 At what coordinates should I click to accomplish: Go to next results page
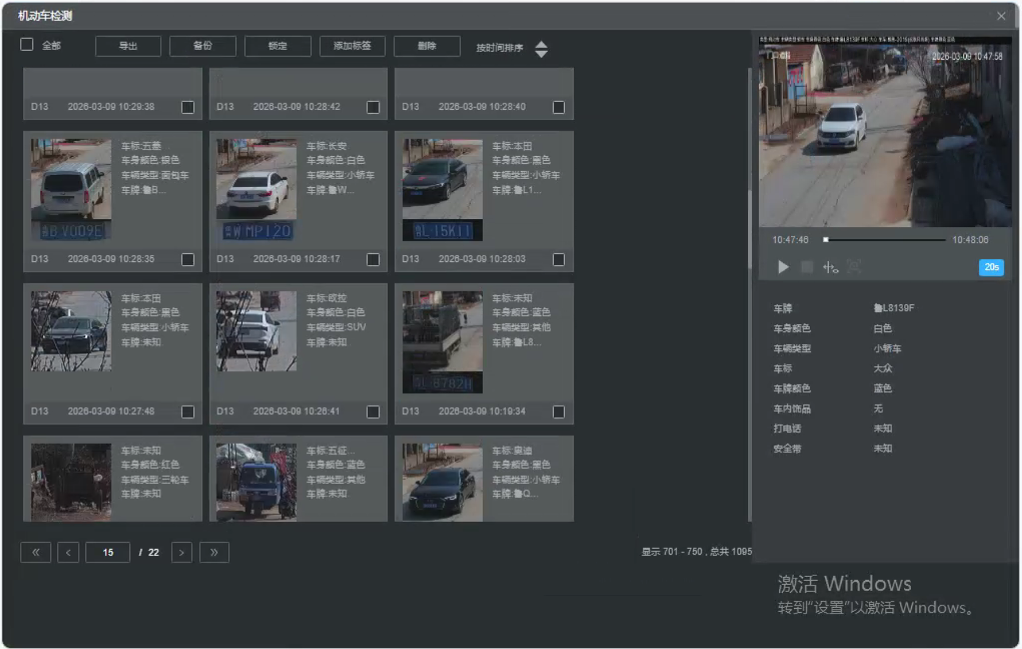(x=181, y=552)
